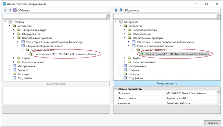Image resolution: width=223 pixels, height=127 pixels.
Task: Collapse Общие параметры property group
Action: coord(115,89)
